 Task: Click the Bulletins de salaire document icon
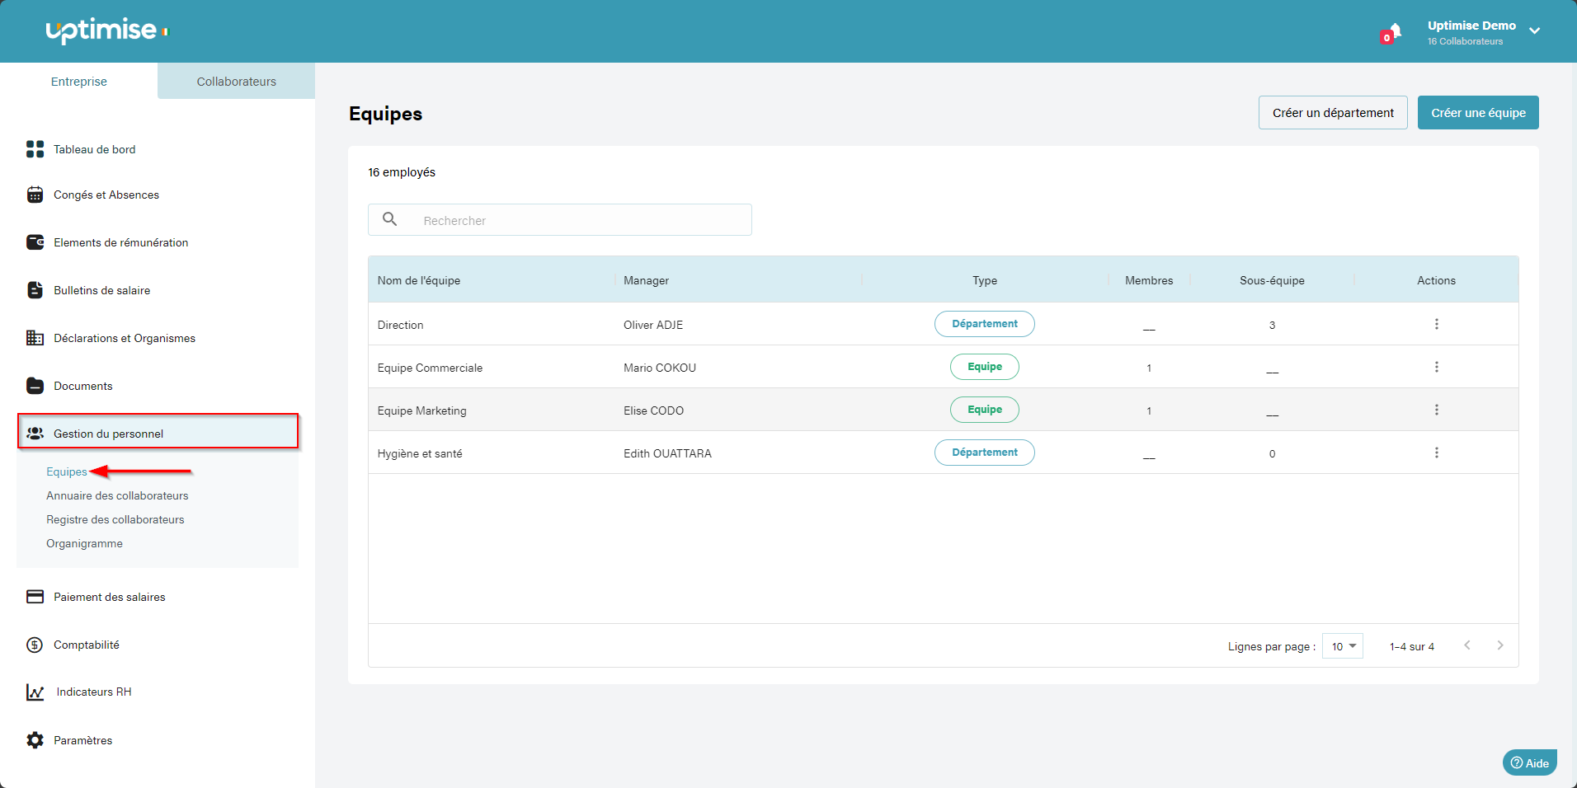35,290
